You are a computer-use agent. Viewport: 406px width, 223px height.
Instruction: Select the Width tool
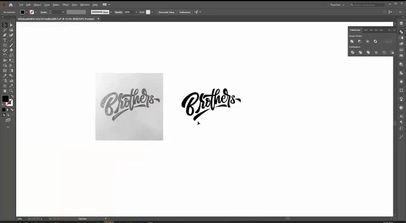[x=5, y=61]
